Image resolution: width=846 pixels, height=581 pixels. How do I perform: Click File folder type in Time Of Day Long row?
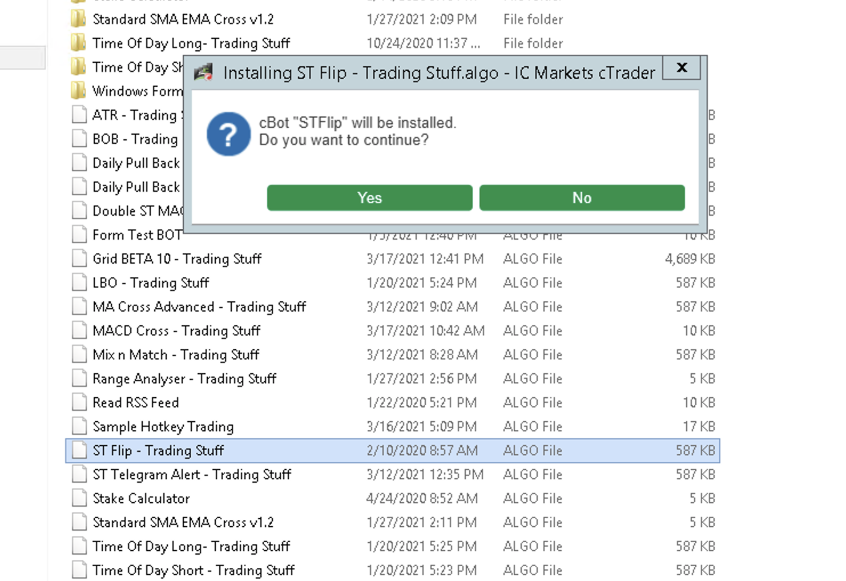tap(533, 43)
